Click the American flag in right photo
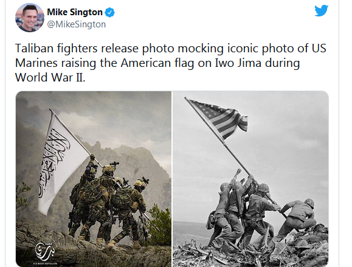 point(220,119)
